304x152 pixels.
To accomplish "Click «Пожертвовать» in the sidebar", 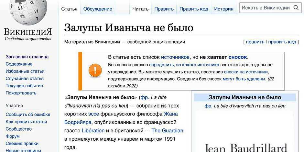I will pos(21,93).
